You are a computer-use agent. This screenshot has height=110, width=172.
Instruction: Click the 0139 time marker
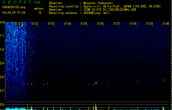tap(150, 24)
